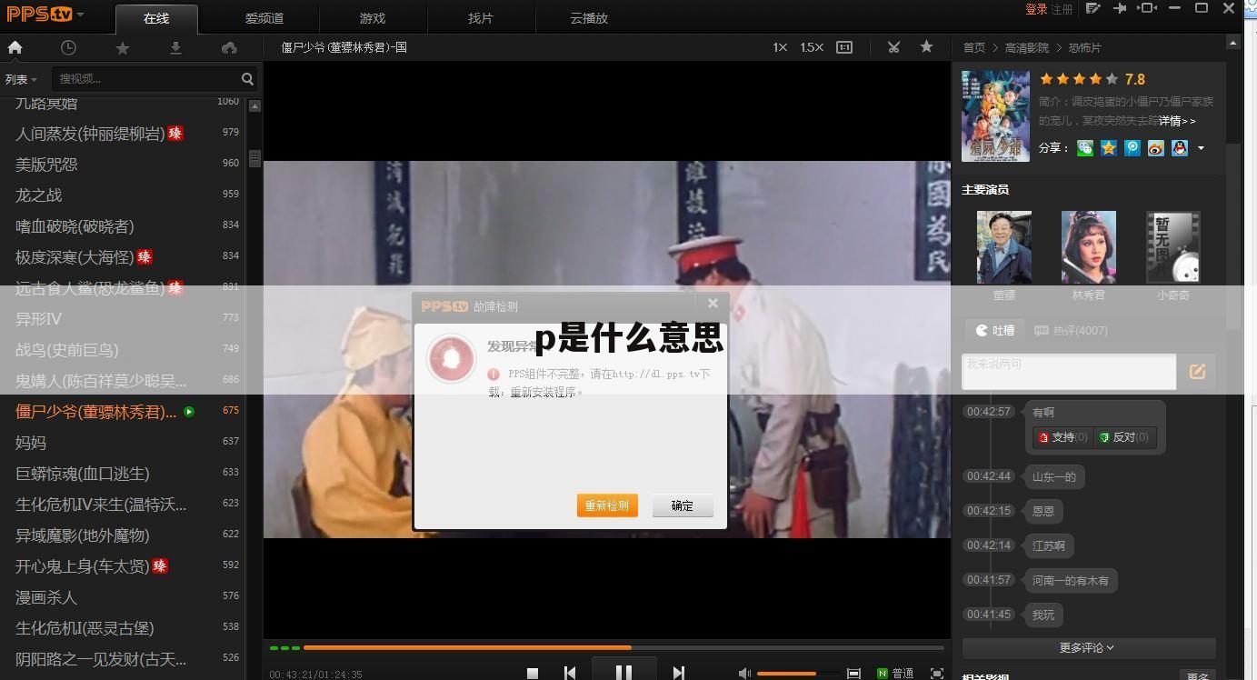Expand more share options arrow
The height and width of the screenshot is (680, 1257).
[x=1201, y=148]
